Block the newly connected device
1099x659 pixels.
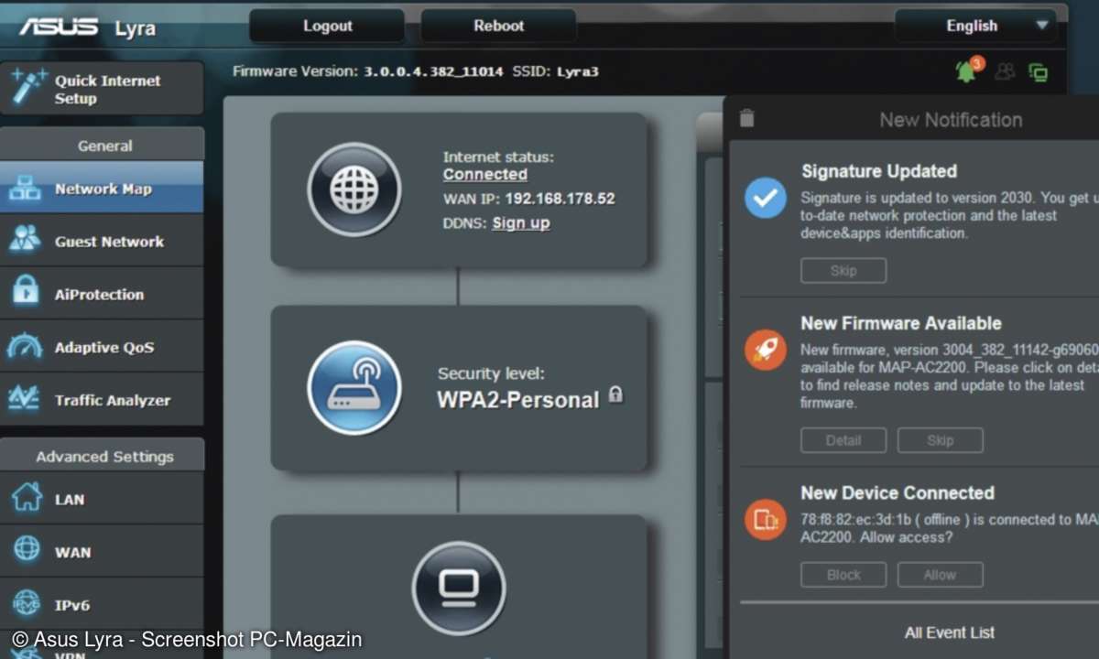click(x=843, y=575)
